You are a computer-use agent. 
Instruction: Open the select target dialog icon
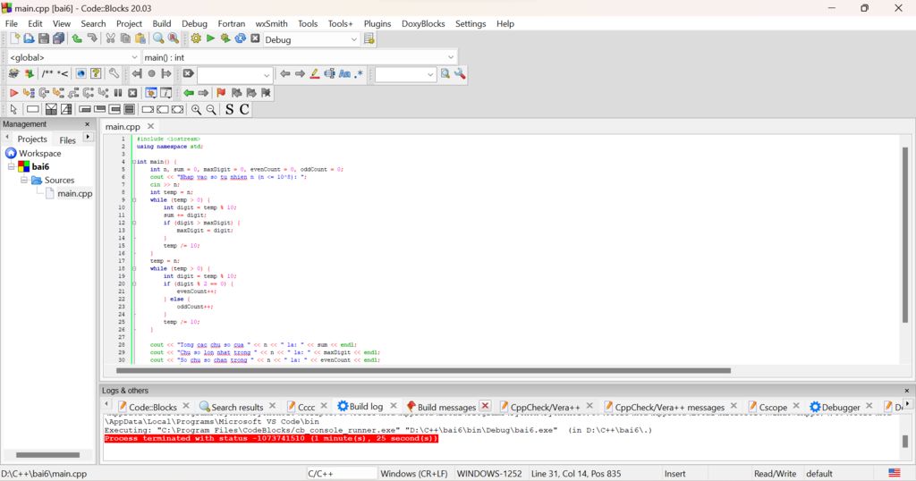pos(369,39)
